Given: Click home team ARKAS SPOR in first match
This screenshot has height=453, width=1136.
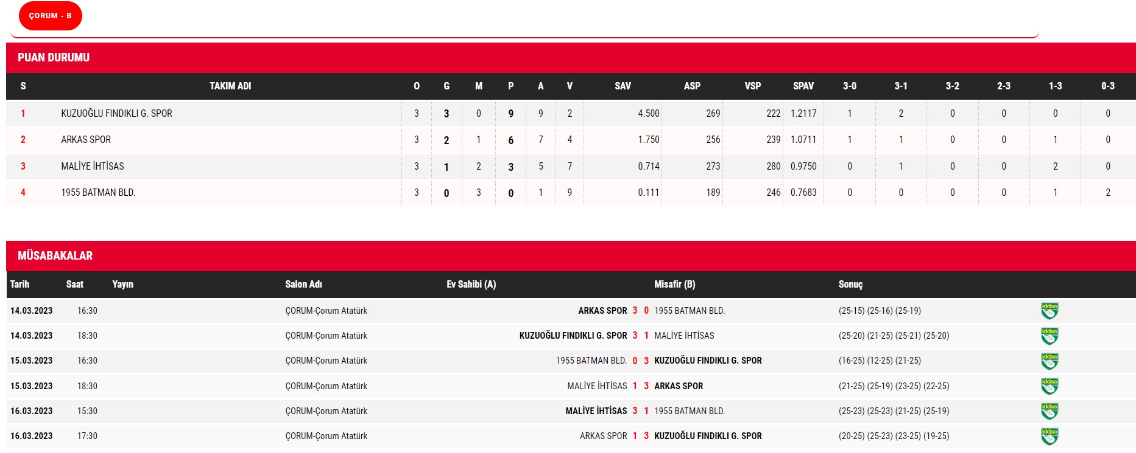Looking at the screenshot, I should [x=602, y=311].
